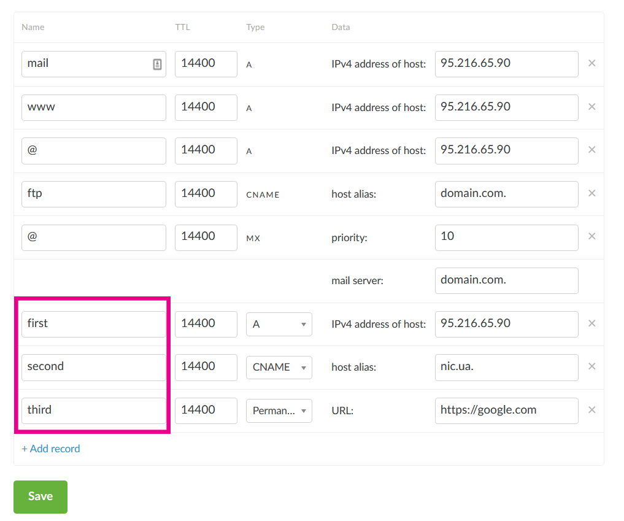624x521 pixels.
Task: Edit the mail server field domain.com.
Action: point(506,280)
